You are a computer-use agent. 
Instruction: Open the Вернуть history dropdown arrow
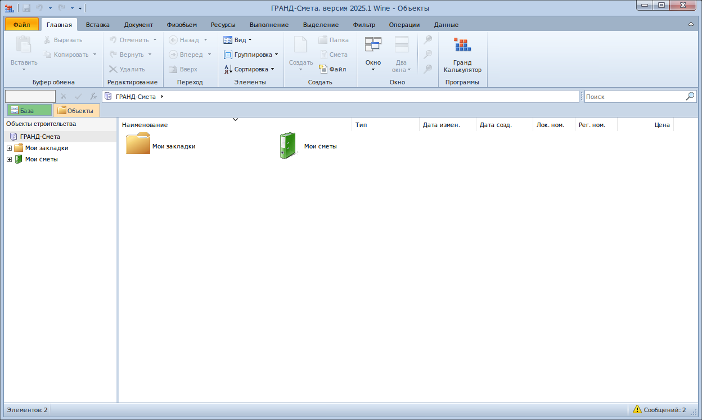(150, 55)
